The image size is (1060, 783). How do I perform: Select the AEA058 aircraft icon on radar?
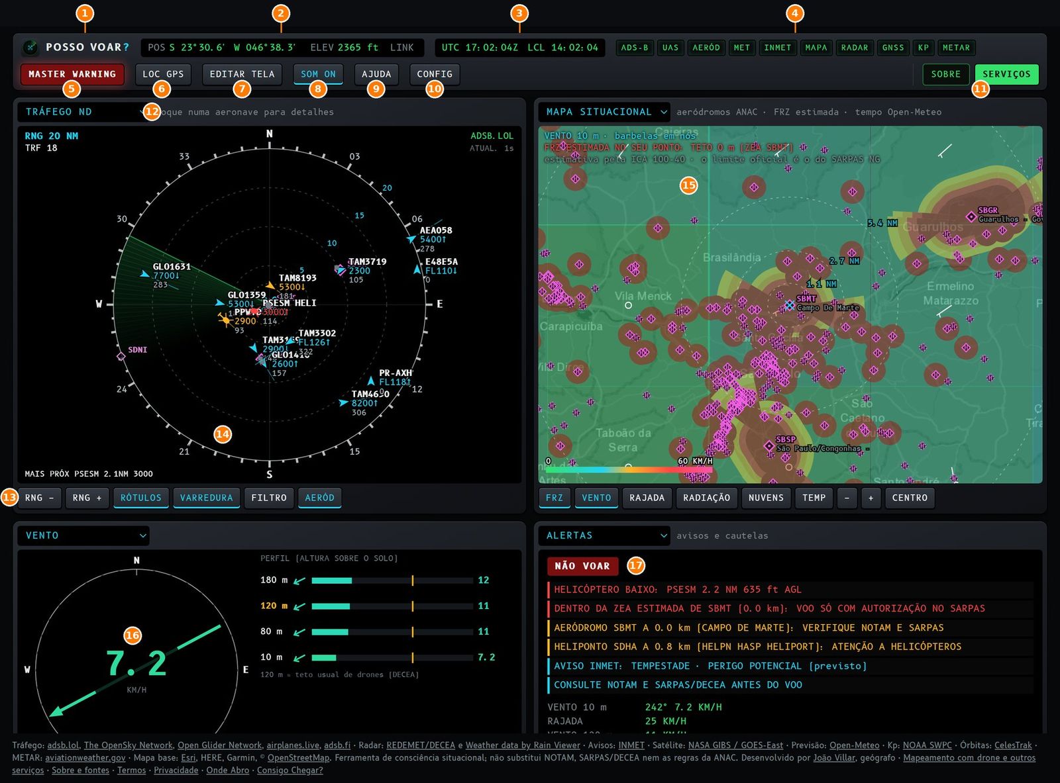click(x=411, y=239)
